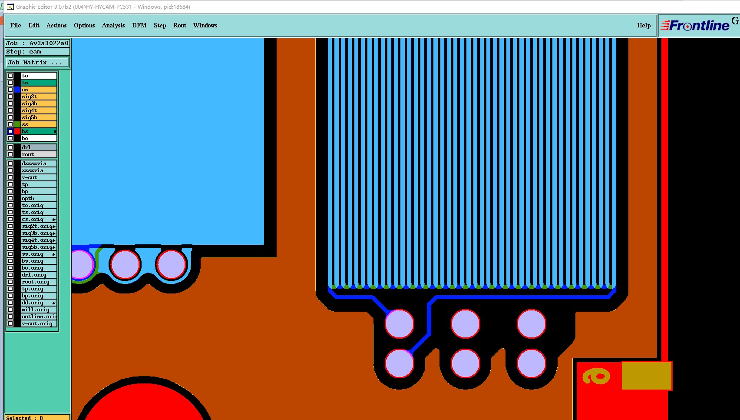The image size is (740, 420).
Task: Enable the drl layer checkbox
Action: (x=10, y=147)
